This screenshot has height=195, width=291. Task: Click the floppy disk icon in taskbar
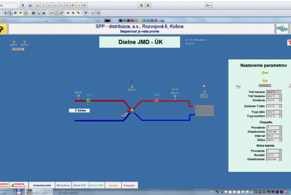[x=19, y=192]
